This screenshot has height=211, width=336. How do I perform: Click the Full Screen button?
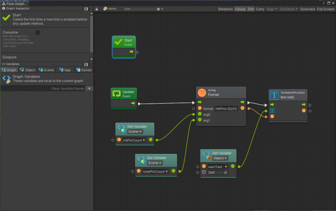[x=325, y=9]
